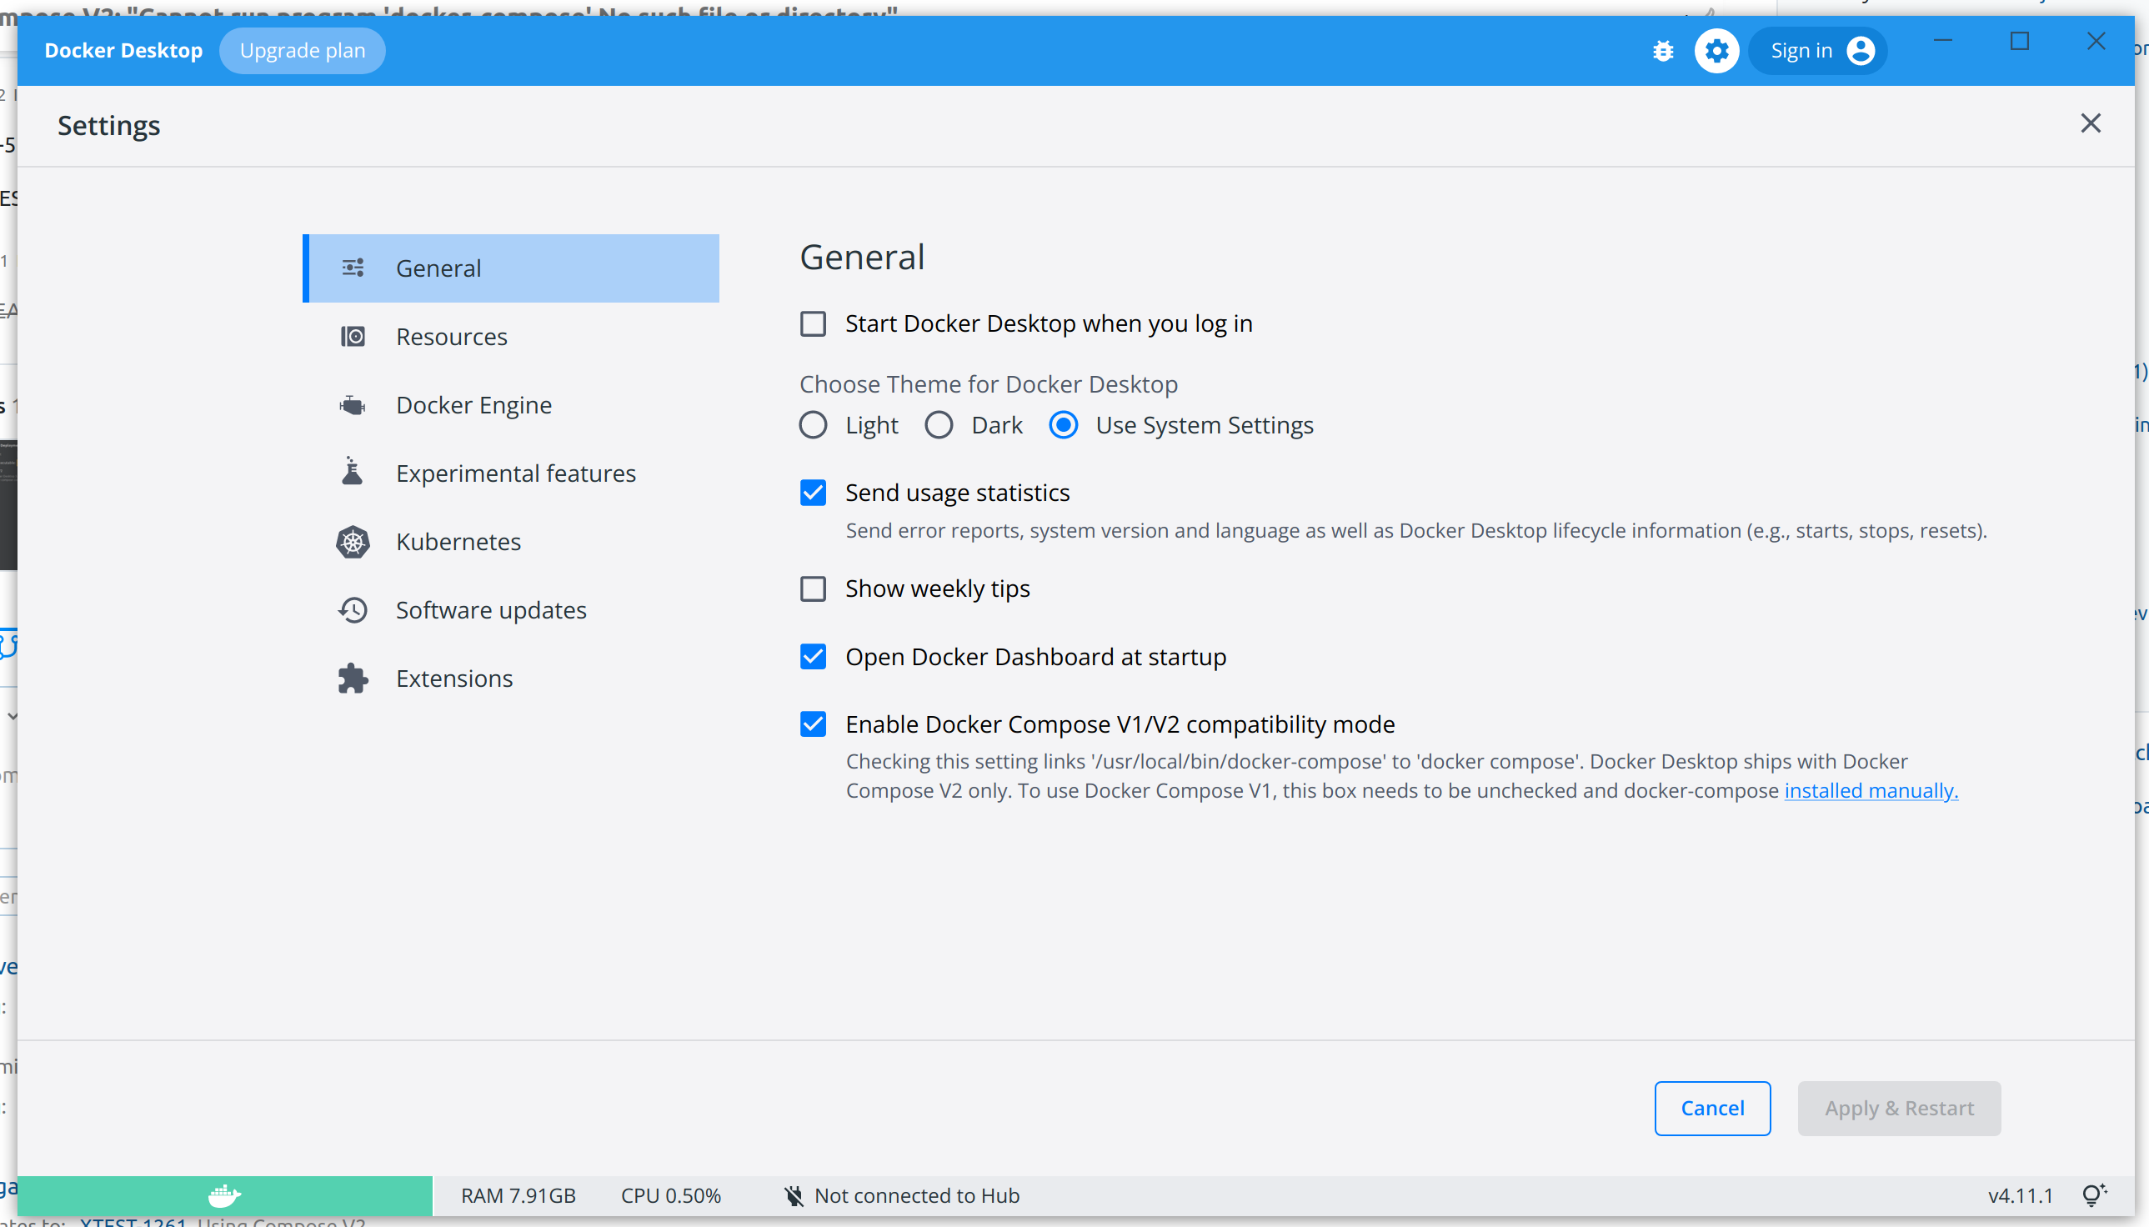This screenshot has width=2149, height=1227.
Task: Click the whale icon in status bar
Action: tap(224, 1194)
